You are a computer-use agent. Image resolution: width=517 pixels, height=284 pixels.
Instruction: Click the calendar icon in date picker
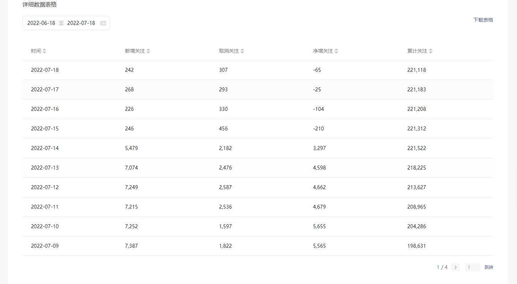coord(103,23)
